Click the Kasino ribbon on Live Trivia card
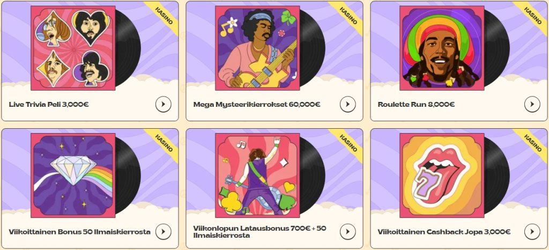This screenshot has height=250, width=549. pos(164,16)
